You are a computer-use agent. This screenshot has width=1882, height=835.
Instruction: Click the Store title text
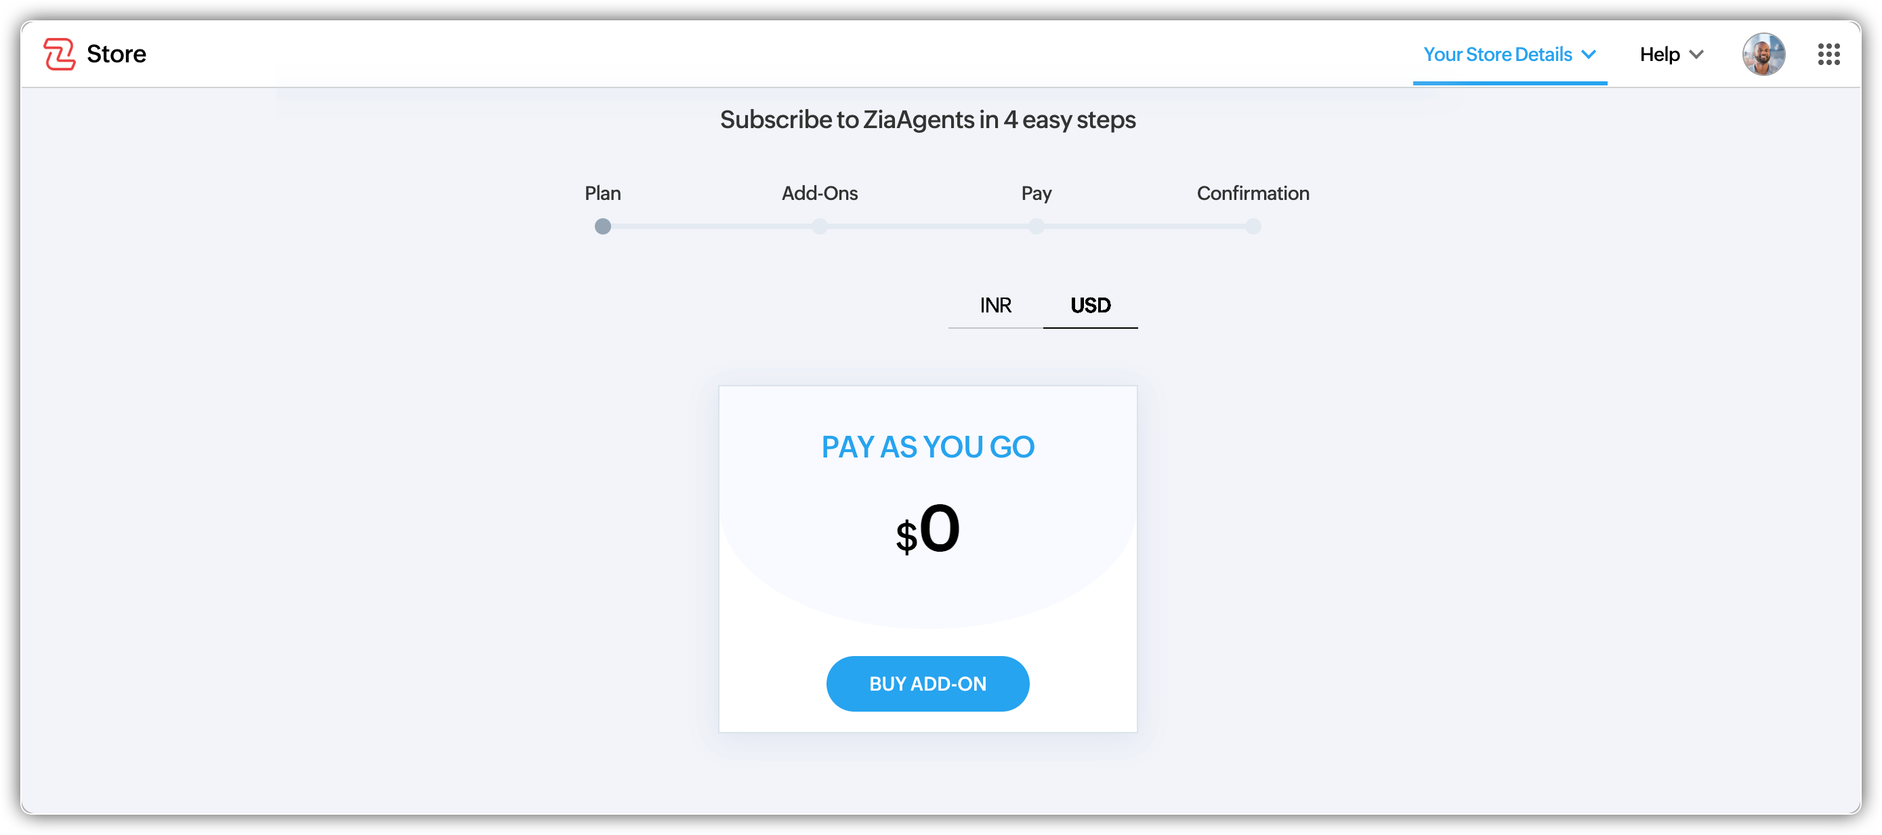[116, 54]
